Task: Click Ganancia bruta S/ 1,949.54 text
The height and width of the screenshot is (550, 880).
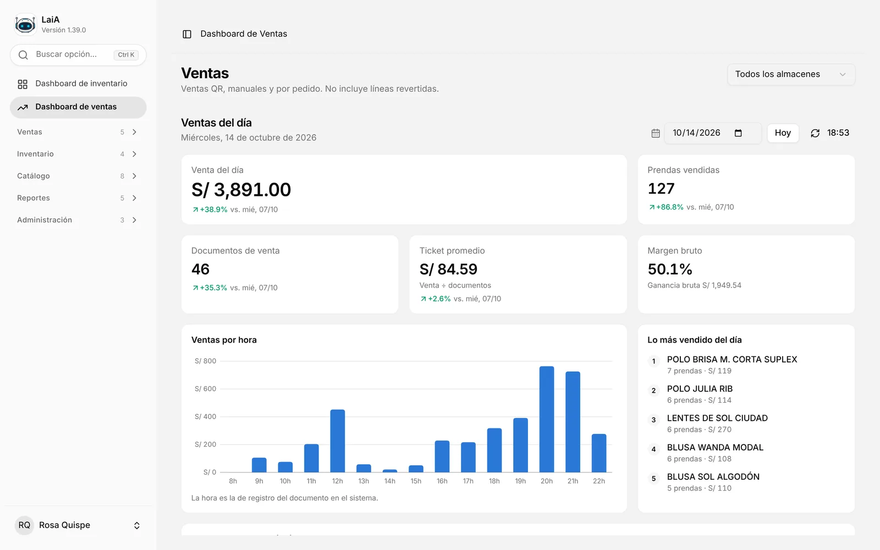Action: [694, 285]
